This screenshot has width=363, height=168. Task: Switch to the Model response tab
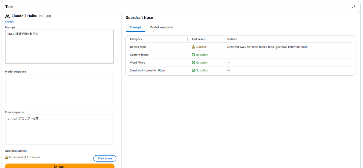[x=161, y=27]
